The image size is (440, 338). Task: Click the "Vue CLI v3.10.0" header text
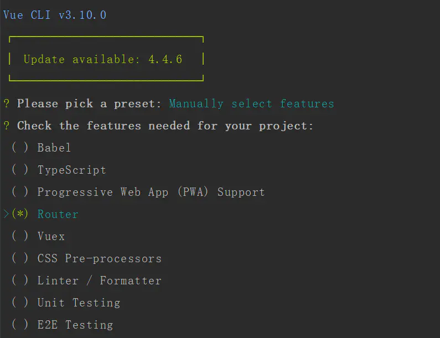point(54,15)
